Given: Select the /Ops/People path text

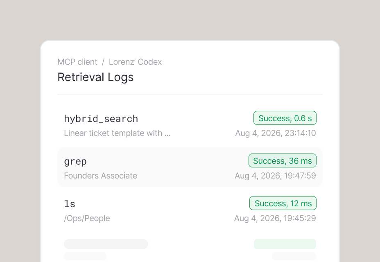Looking at the screenshot, I should tap(87, 218).
